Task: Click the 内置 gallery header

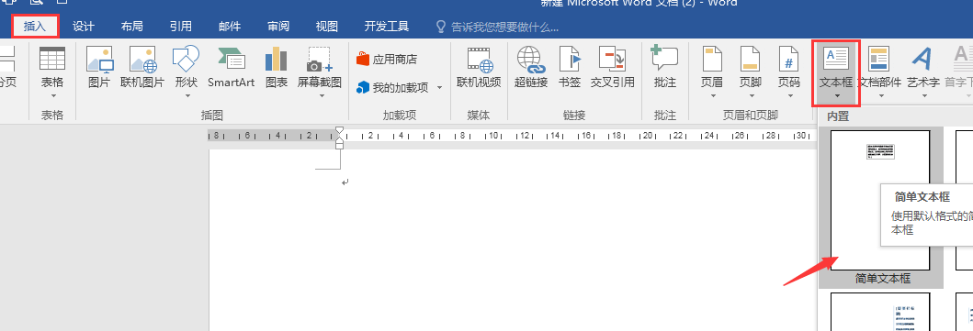Action: click(x=838, y=116)
